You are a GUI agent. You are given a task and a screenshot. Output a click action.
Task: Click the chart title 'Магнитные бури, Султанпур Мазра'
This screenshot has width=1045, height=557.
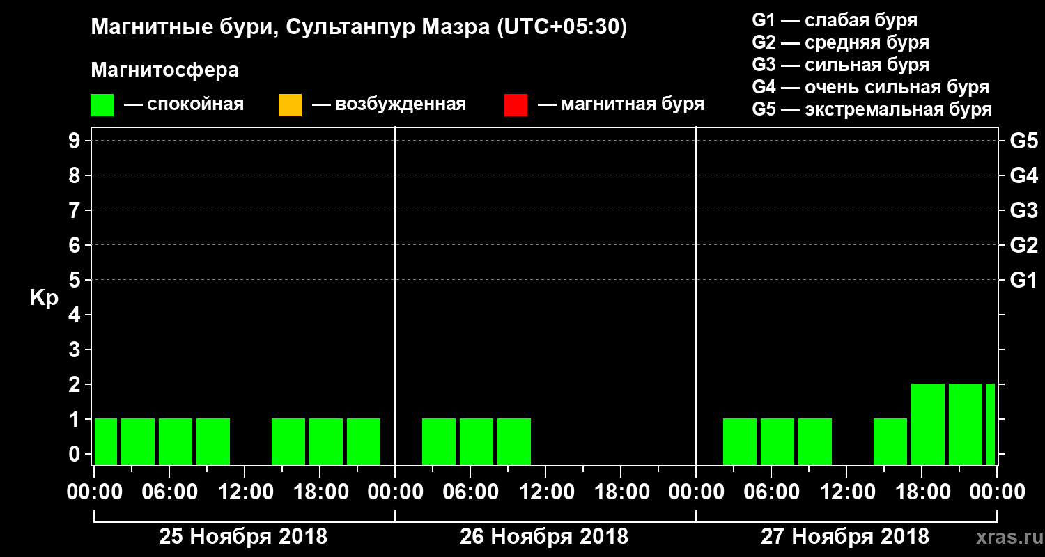pos(289,28)
